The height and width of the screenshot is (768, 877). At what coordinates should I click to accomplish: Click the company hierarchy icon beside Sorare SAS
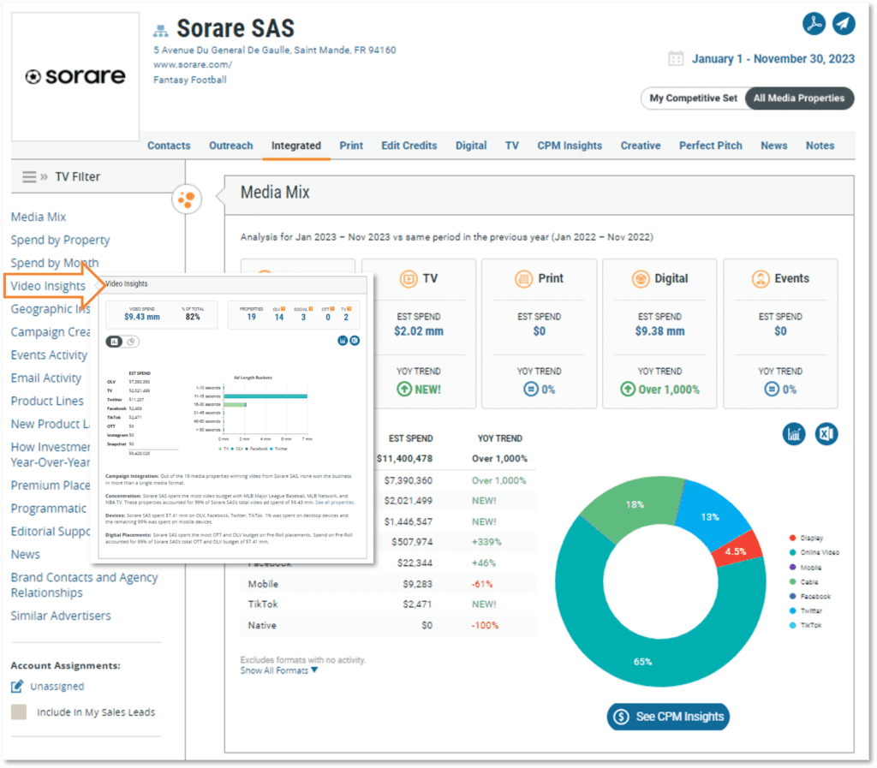(160, 30)
